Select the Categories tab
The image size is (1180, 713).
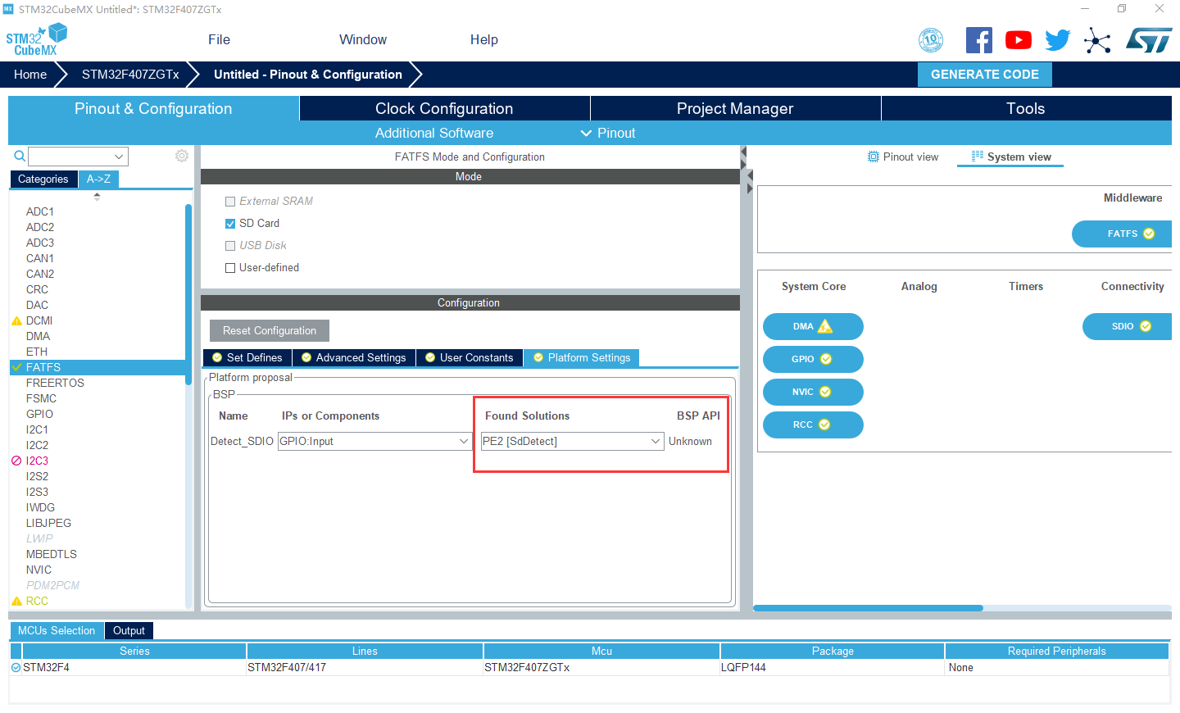[x=43, y=179]
